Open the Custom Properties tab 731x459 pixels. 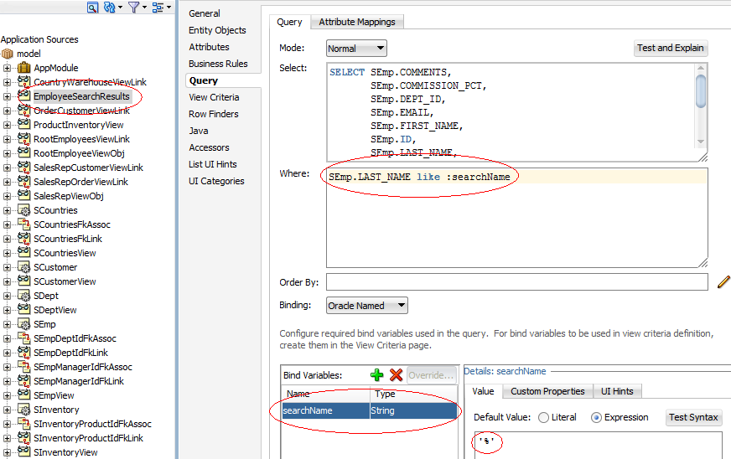coord(547,391)
